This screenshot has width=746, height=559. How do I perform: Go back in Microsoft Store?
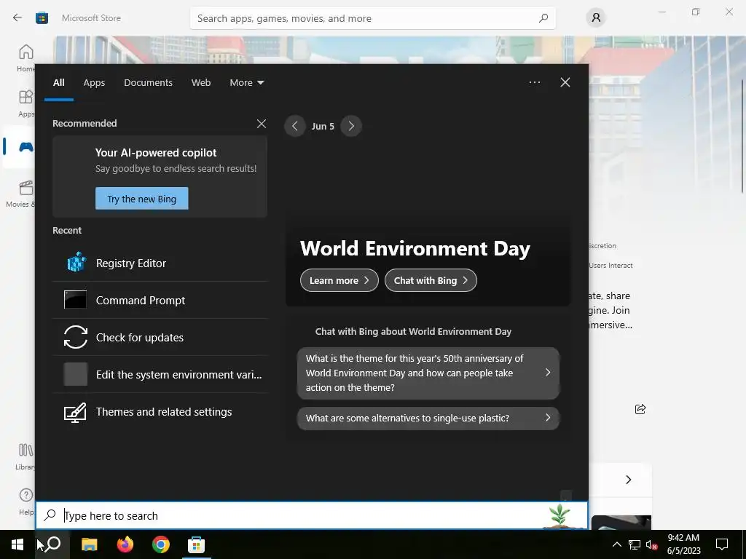pos(17,18)
